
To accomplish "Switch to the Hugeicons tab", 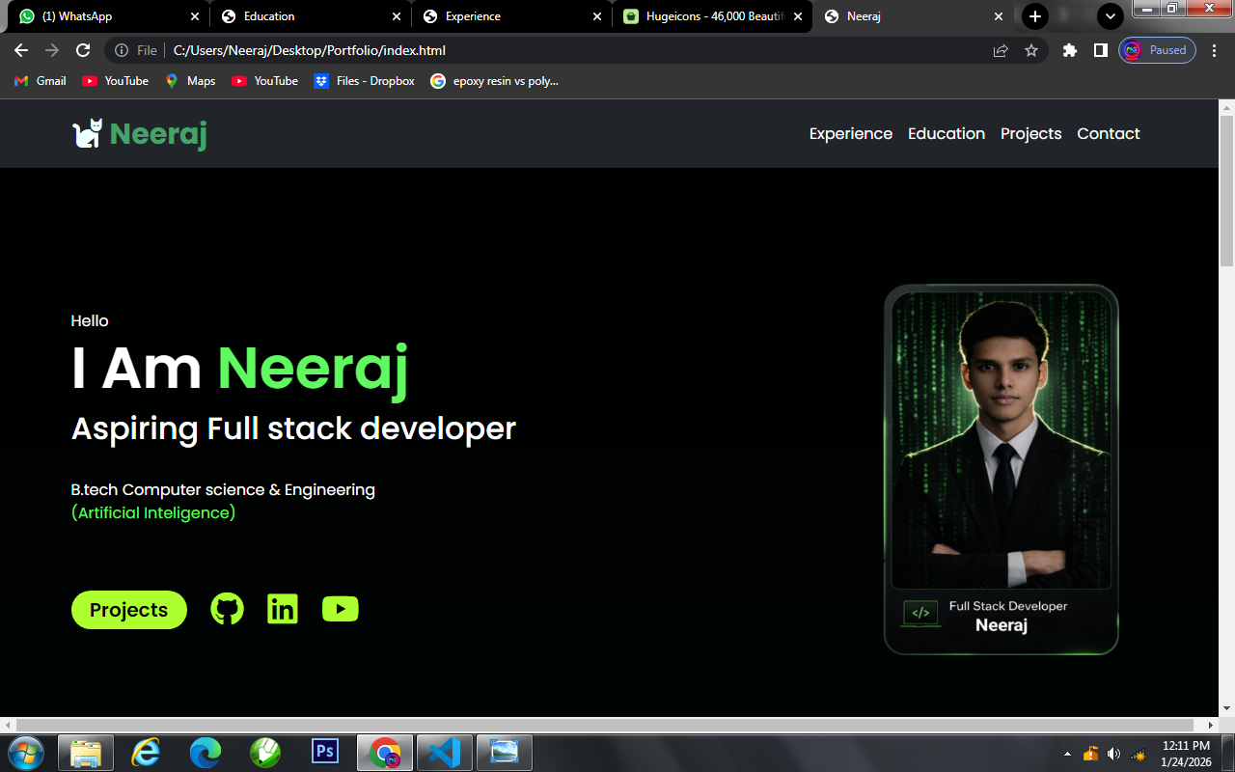I will 704,16.
